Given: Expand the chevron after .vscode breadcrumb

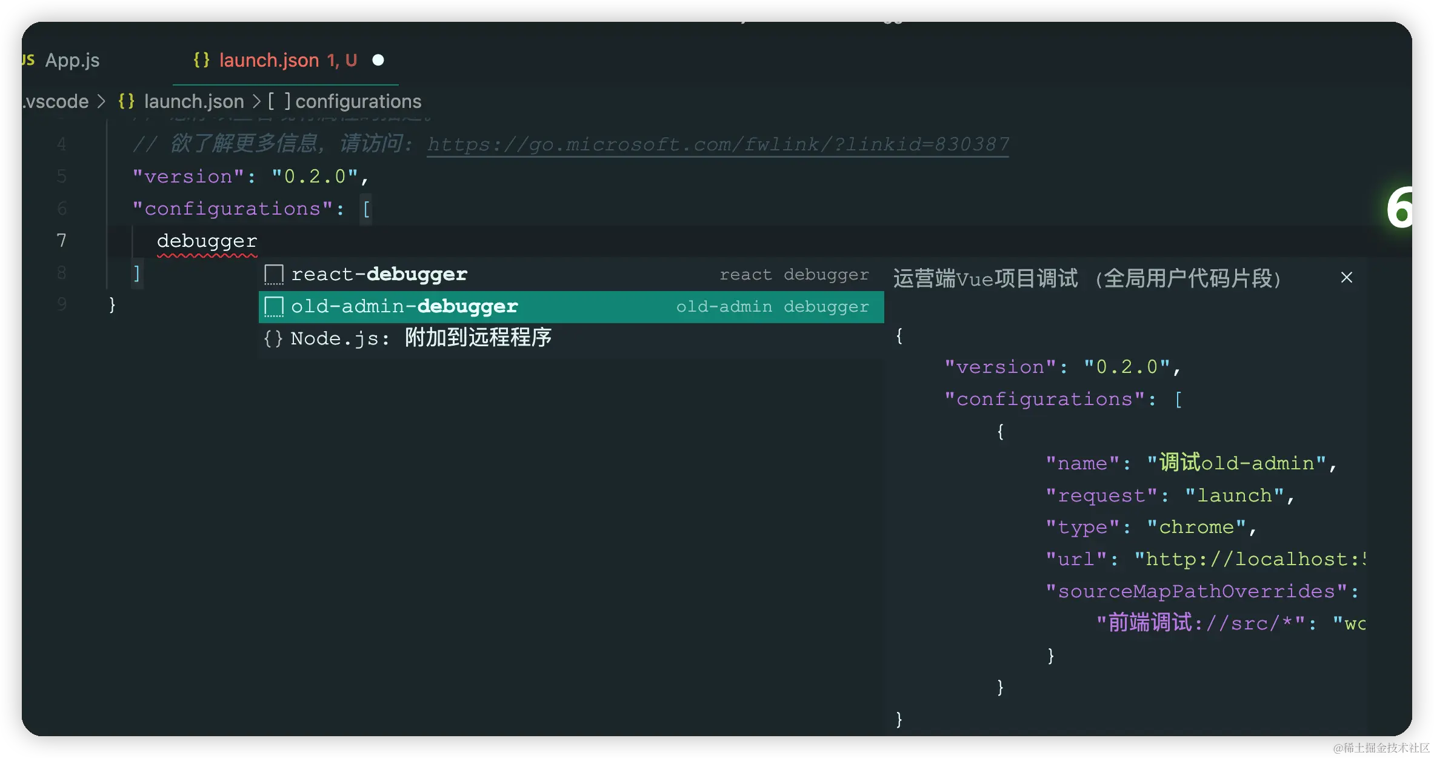Looking at the screenshot, I should tap(102, 101).
